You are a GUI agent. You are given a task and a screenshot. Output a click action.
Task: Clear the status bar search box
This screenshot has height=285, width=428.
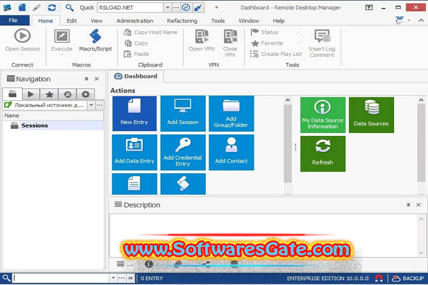point(130,278)
